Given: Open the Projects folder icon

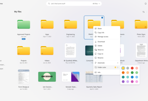Looking at the screenshot, I should (24, 50).
